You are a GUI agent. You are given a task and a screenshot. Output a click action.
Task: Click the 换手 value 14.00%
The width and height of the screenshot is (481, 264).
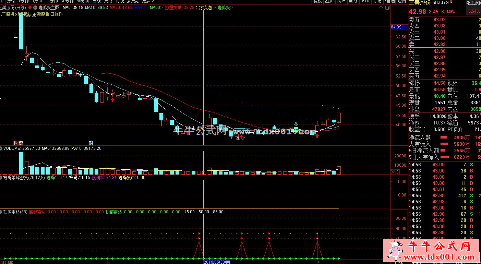pyautogui.click(x=437, y=116)
